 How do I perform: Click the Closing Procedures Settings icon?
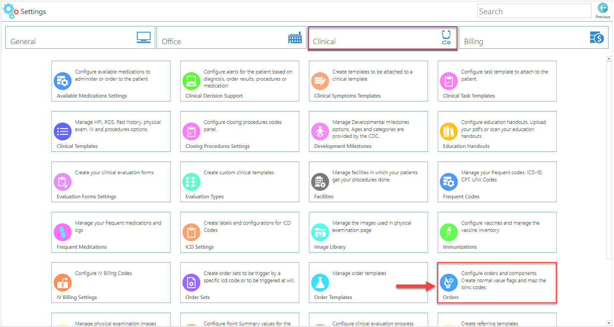(191, 131)
